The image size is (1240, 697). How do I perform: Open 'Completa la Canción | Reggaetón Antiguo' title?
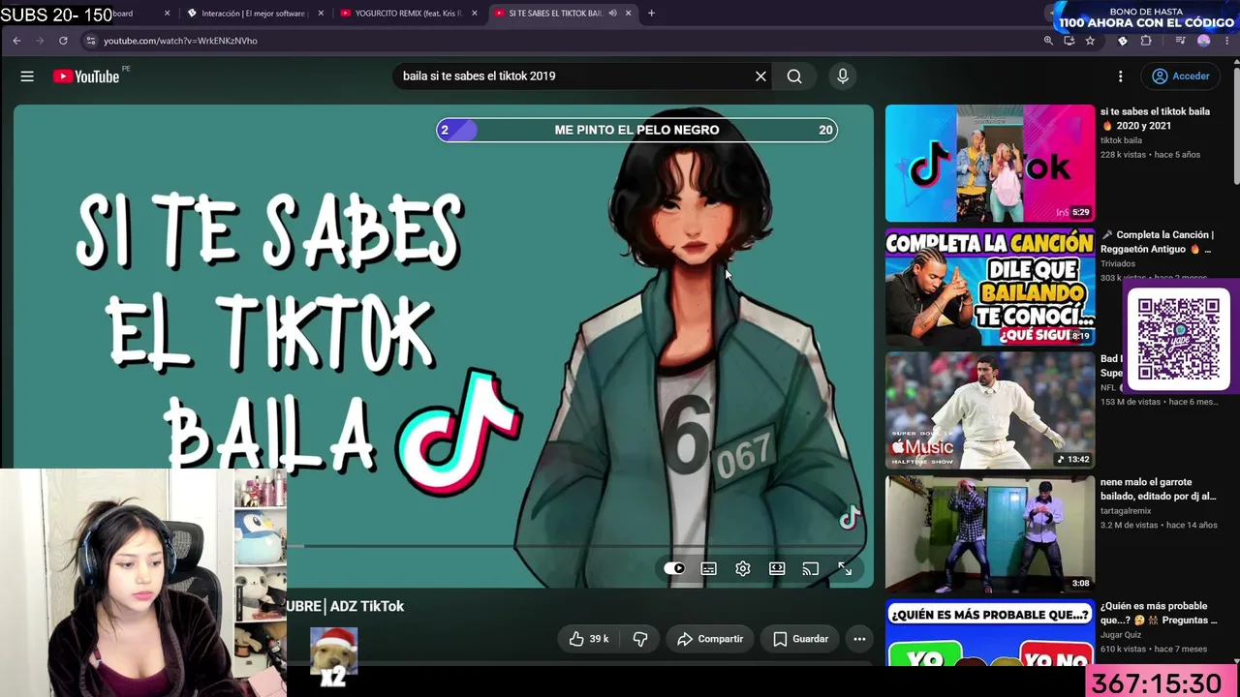[x=1157, y=242]
